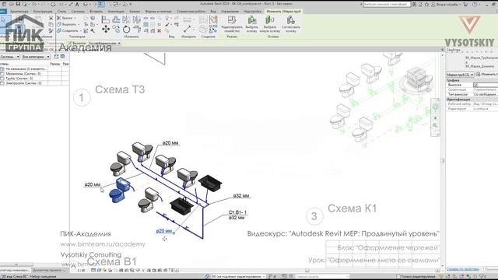
Task: Click the Save icon in quick access toolbar
Action: [18, 4]
